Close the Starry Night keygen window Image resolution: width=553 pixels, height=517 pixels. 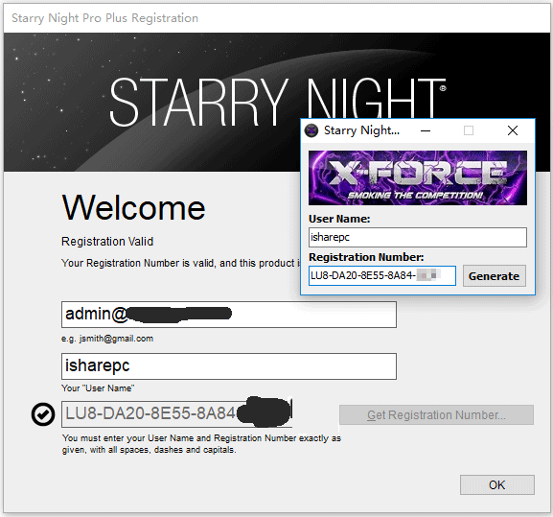pyautogui.click(x=513, y=130)
